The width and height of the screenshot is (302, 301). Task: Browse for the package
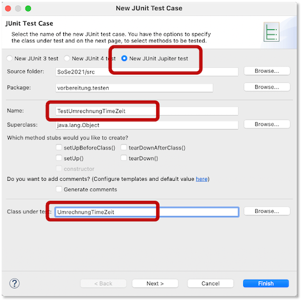[267, 87]
